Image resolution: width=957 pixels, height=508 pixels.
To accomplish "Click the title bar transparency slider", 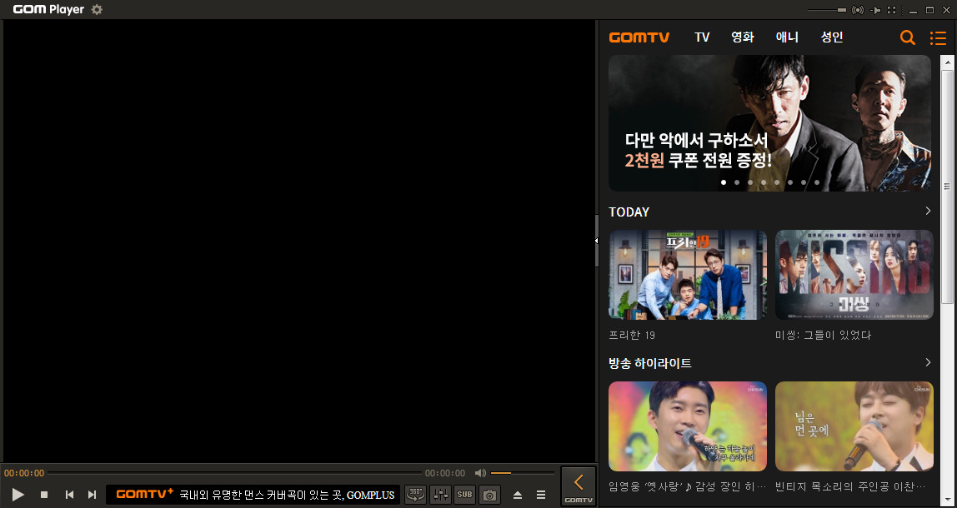I will pyautogui.click(x=827, y=10).
